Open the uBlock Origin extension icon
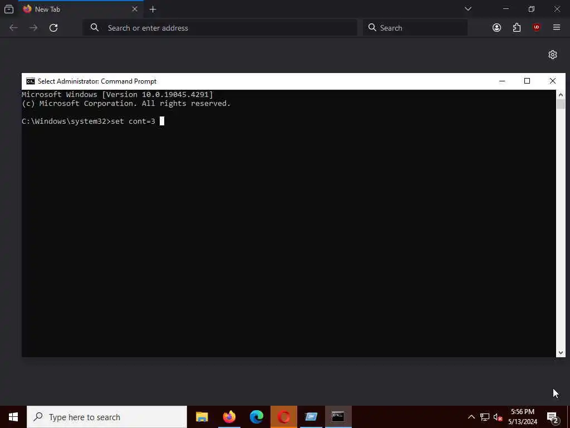The height and width of the screenshot is (428, 570). (537, 28)
